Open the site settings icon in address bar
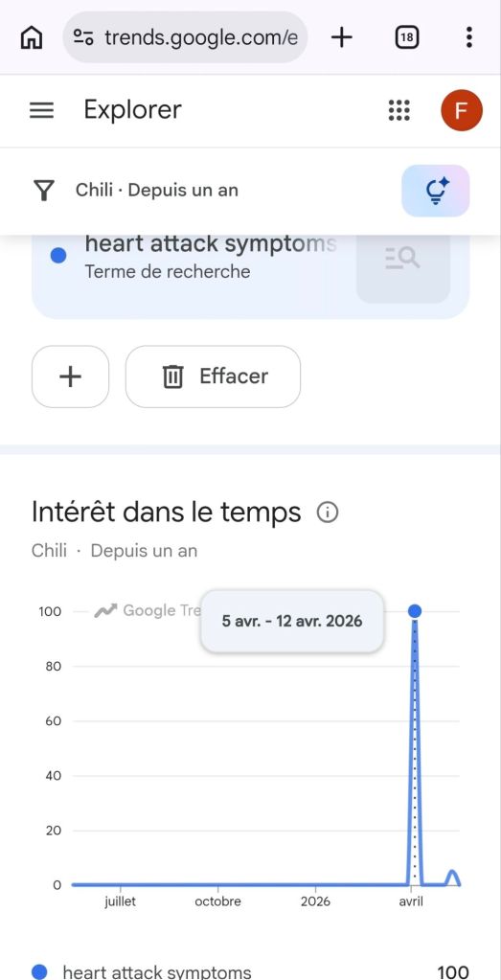This screenshot has height=980, width=501. [x=83, y=36]
